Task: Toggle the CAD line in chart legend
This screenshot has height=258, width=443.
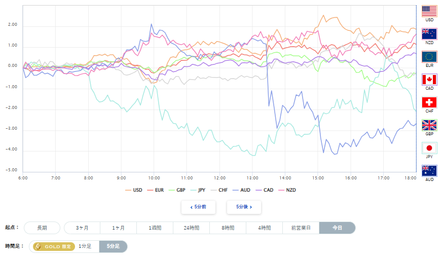Action: tap(265, 190)
